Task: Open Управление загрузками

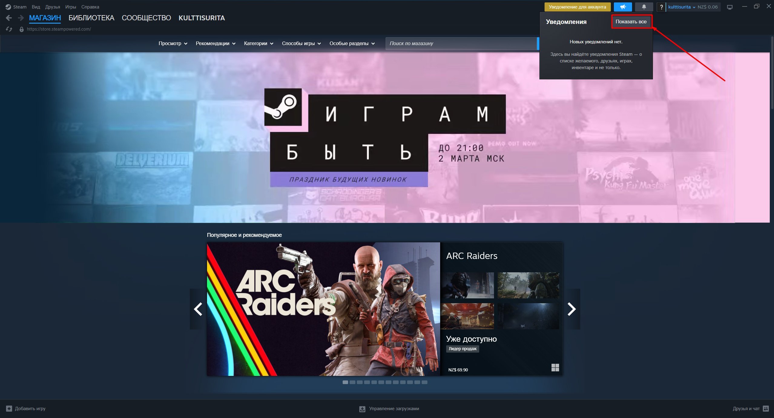Action: (394, 409)
